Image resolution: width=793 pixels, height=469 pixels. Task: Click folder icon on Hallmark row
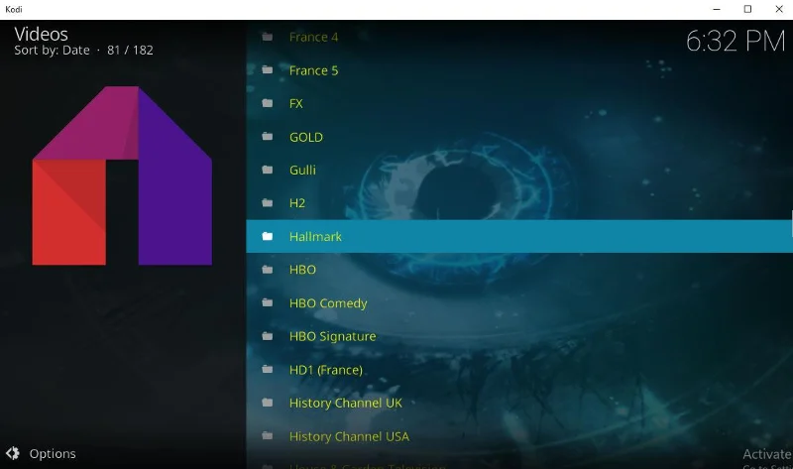268,236
